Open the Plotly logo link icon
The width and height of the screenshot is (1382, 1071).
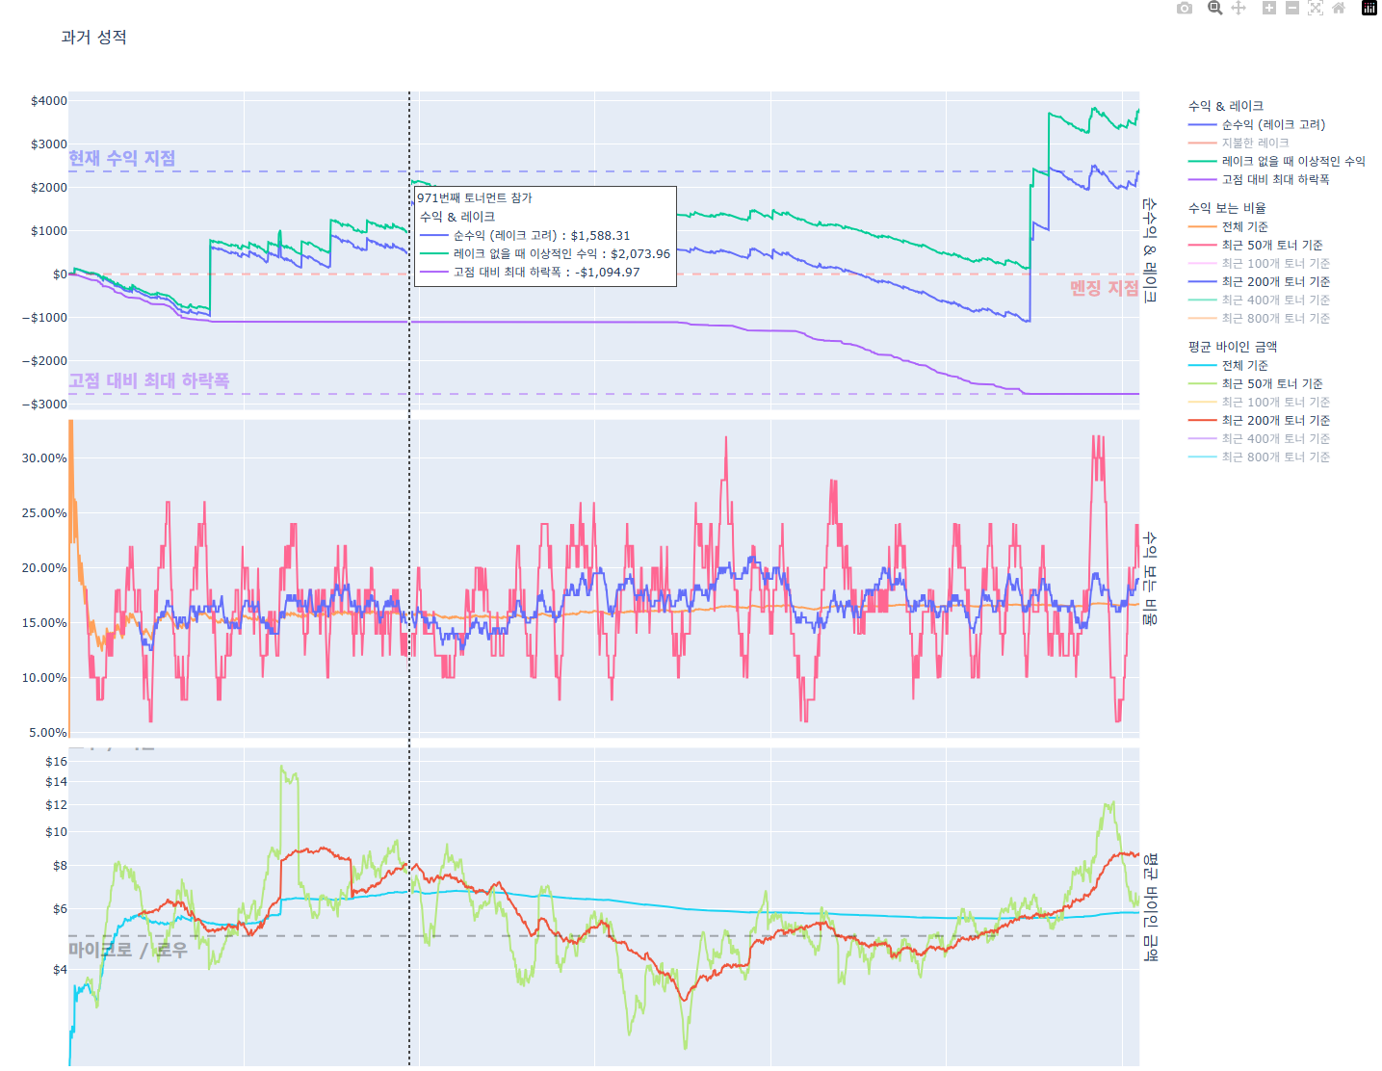1369,9
